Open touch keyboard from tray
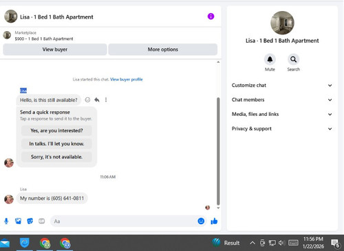The image size is (344, 251). 293,243
